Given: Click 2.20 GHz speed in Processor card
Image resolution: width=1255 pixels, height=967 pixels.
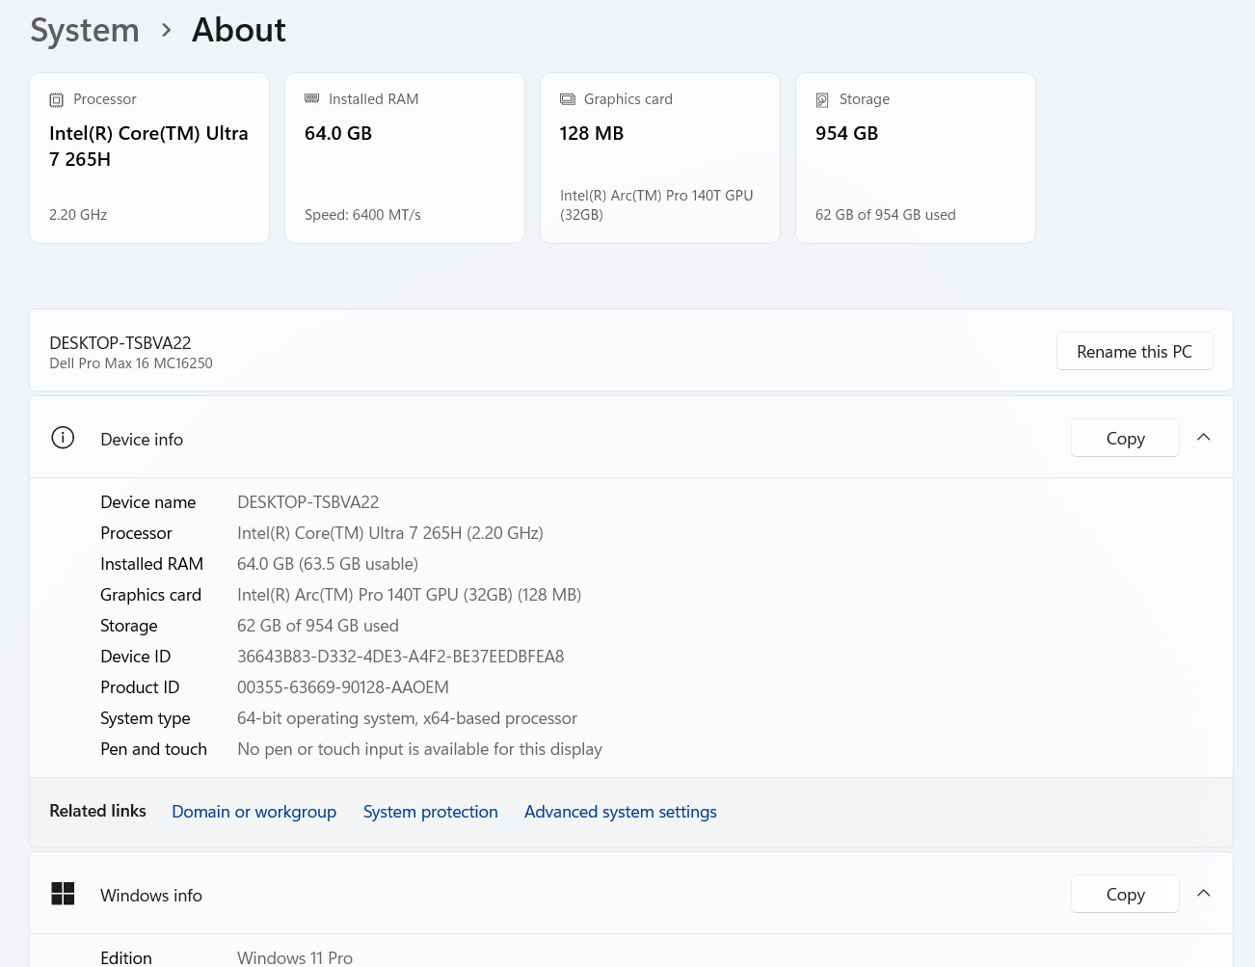Looking at the screenshot, I should pyautogui.click(x=78, y=215).
